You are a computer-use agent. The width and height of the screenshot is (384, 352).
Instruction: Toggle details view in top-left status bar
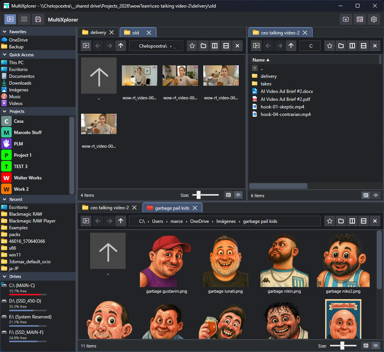(x=228, y=195)
